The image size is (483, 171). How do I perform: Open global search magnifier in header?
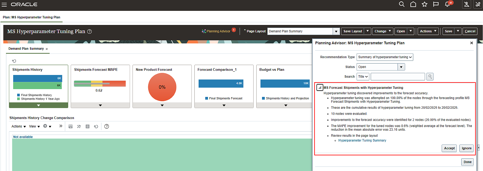tap(401, 4)
